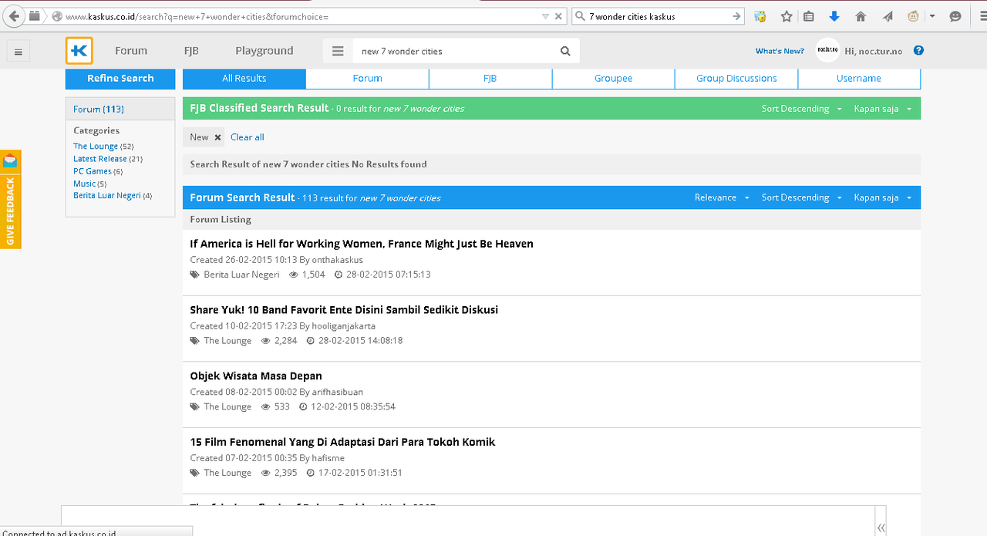Switch to the Username tab

859,79
